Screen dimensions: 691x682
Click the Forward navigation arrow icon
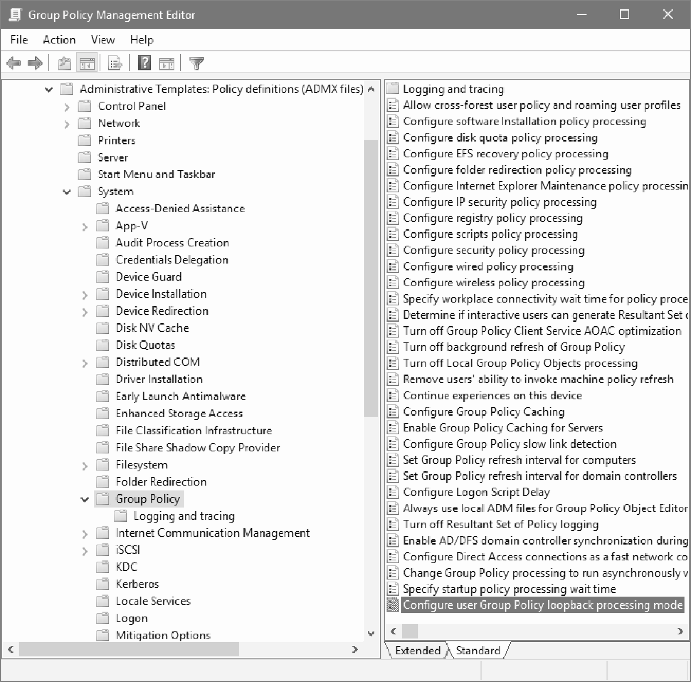tap(35, 63)
